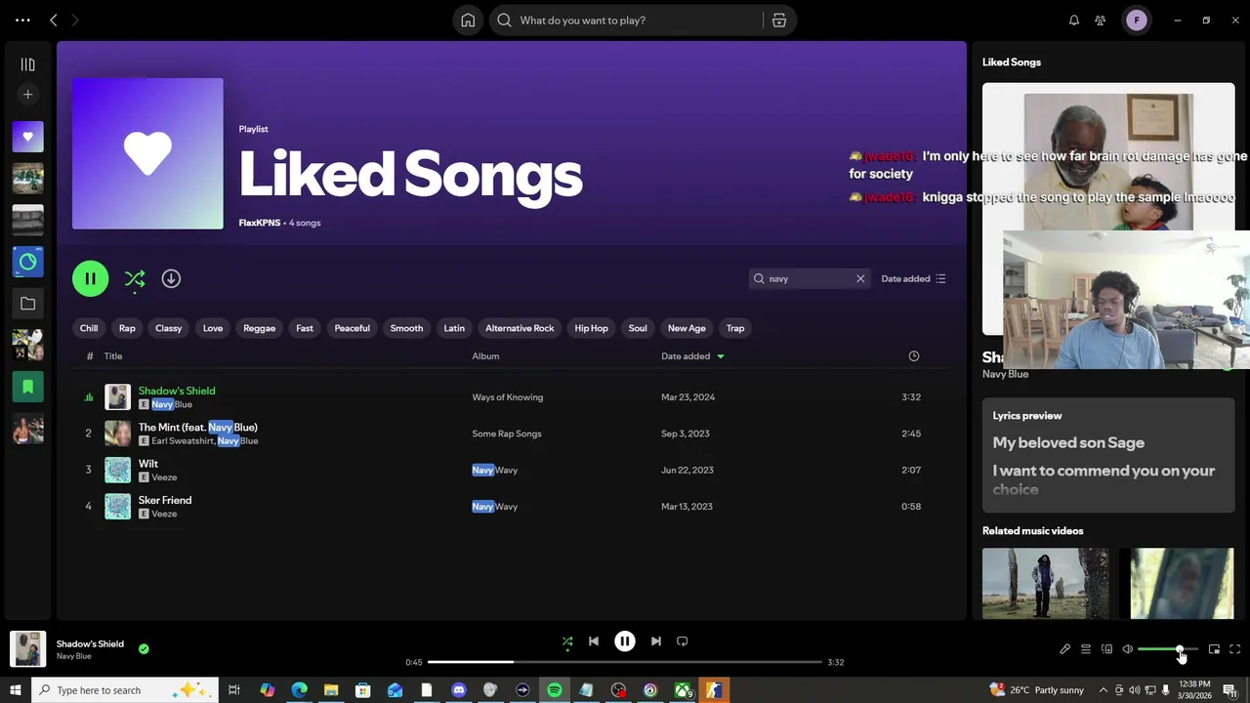The width and height of the screenshot is (1250, 703).
Task: Open the lyrics microphone icon
Action: click(x=1065, y=649)
